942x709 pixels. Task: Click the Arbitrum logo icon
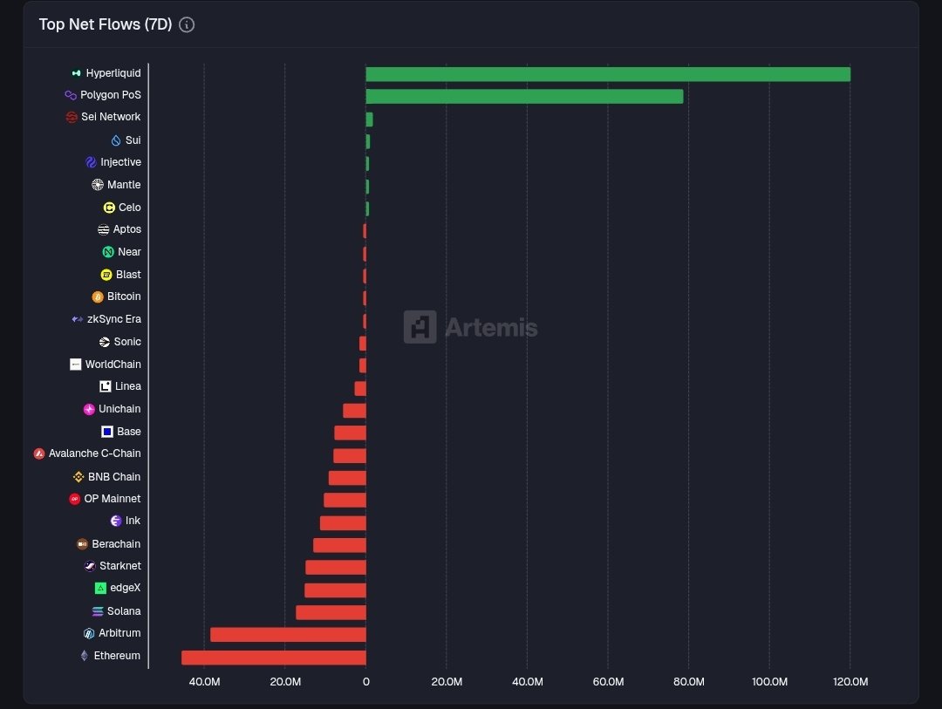tap(89, 633)
